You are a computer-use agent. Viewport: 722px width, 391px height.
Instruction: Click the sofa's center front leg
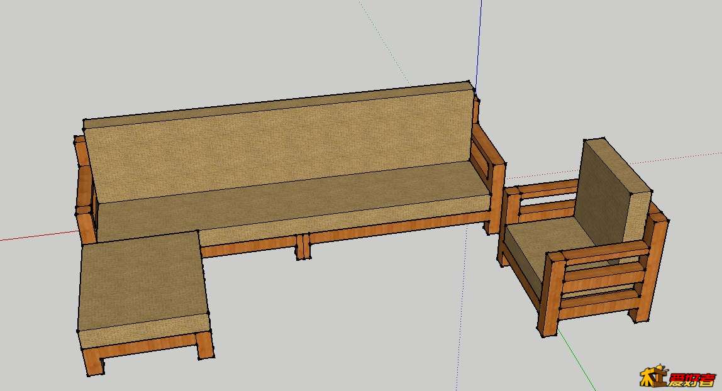click(304, 247)
